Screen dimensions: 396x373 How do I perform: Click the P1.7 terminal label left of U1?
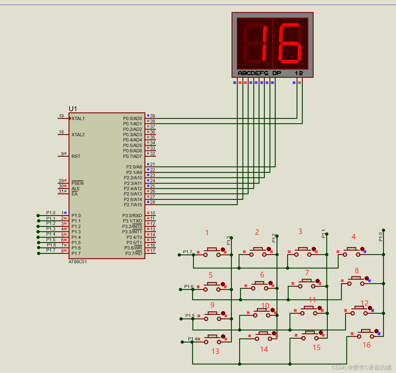coord(51,250)
